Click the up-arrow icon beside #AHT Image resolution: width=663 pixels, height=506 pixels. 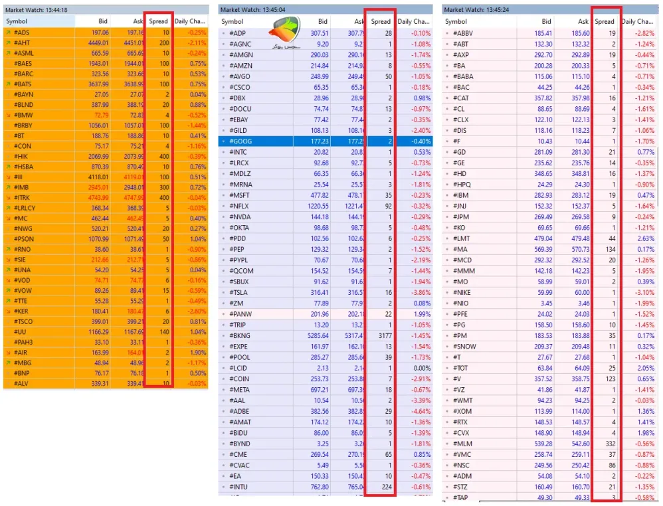[9, 42]
